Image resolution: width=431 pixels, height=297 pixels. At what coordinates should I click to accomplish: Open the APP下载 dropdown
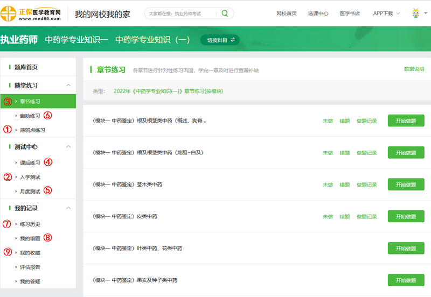(x=386, y=13)
